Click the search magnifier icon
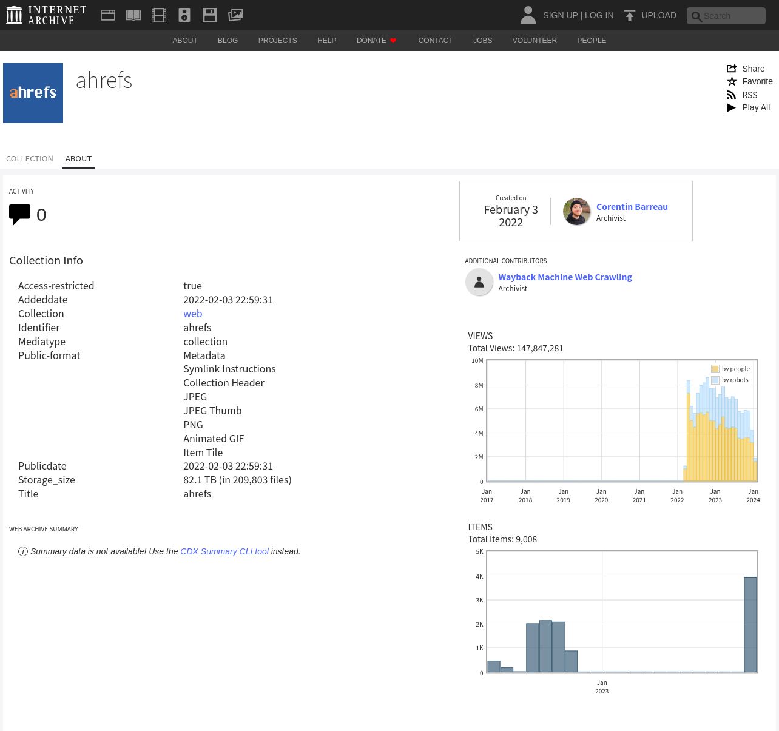 [696, 16]
